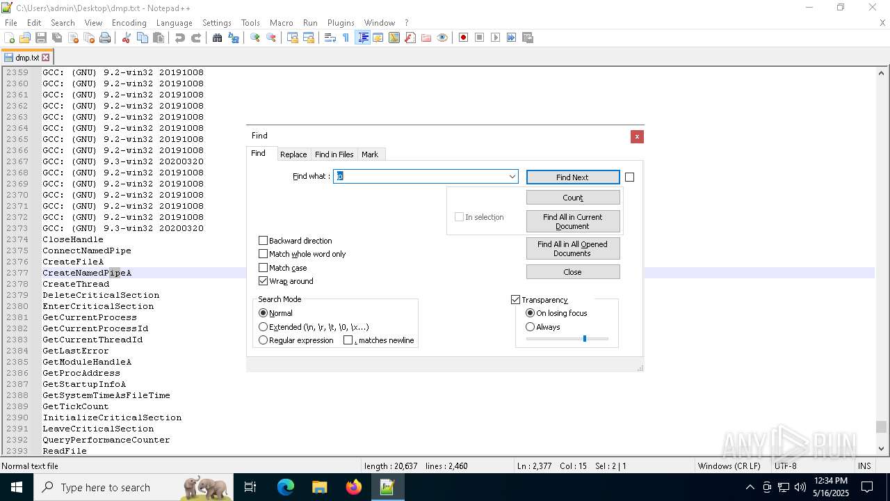The image size is (890, 501).
Task: Click the Print toolbar icon
Action: point(105,38)
